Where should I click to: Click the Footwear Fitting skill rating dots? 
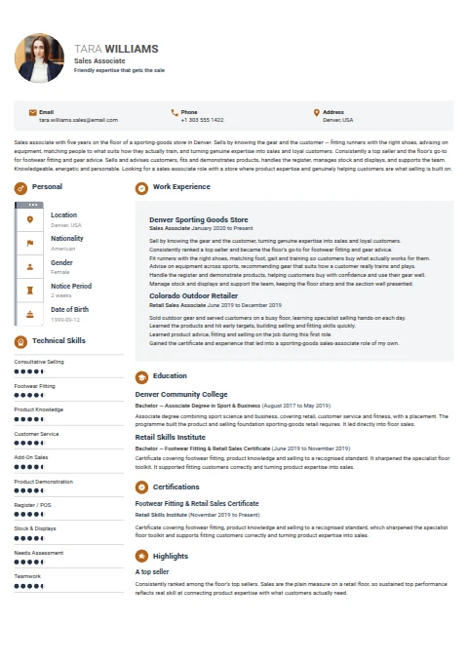click(29, 395)
